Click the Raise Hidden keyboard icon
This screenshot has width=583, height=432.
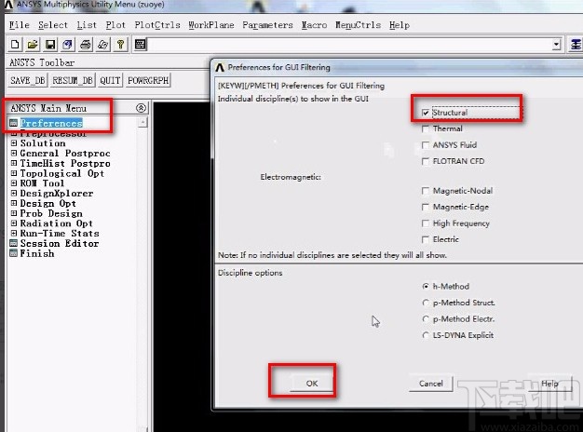[x=141, y=45]
